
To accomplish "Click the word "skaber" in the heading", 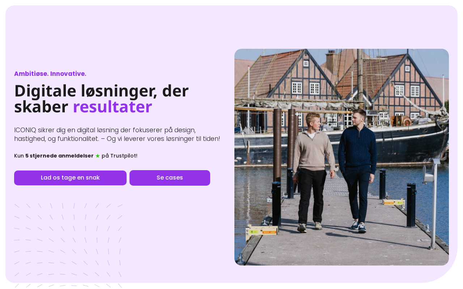I will click(x=41, y=107).
